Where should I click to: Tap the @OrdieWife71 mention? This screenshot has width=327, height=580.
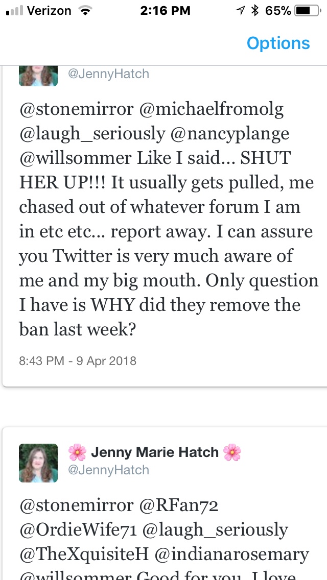pos(77,529)
